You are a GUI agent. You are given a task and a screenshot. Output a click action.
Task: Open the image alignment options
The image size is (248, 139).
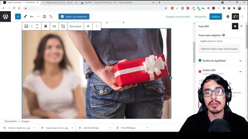(x=46, y=26)
